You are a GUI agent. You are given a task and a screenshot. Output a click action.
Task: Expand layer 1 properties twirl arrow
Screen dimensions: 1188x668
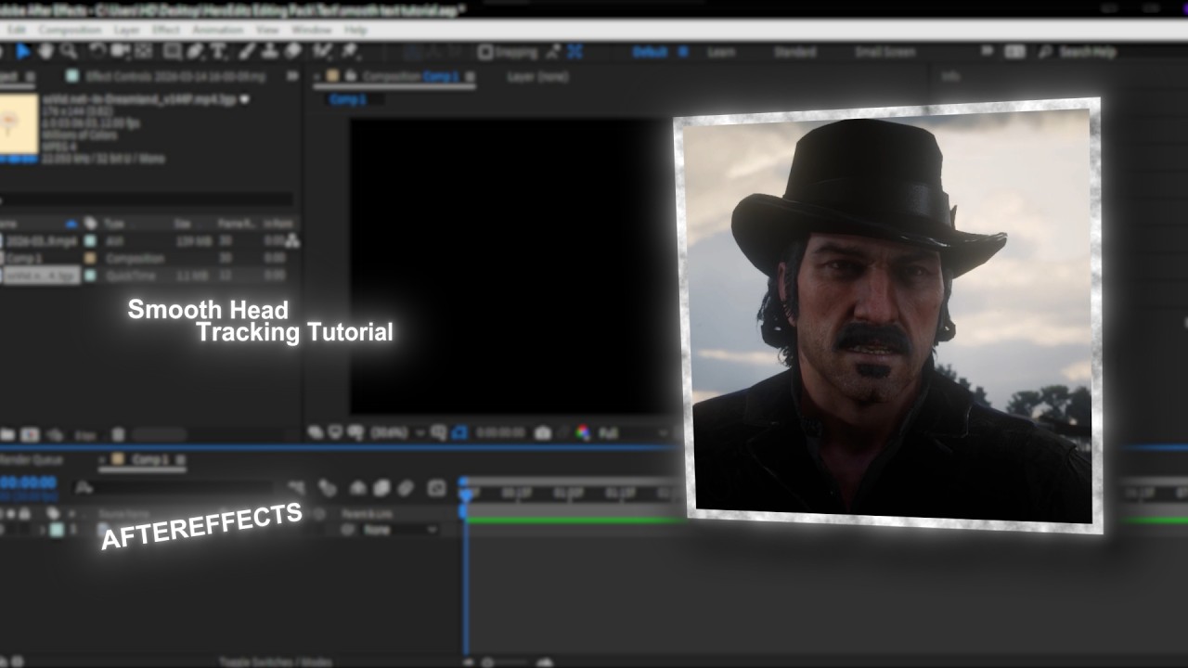41,530
